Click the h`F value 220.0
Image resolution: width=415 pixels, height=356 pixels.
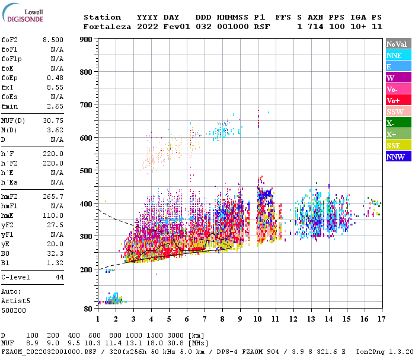click(53, 154)
